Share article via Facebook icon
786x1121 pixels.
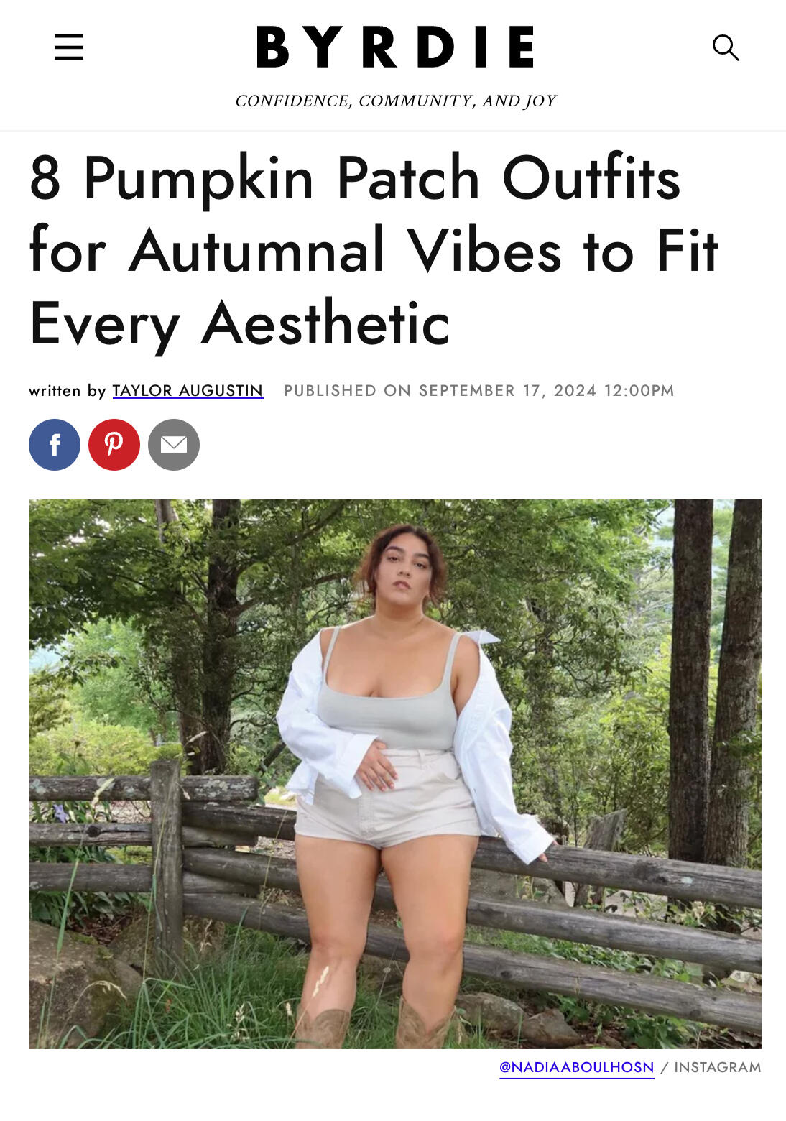[x=55, y=445]
